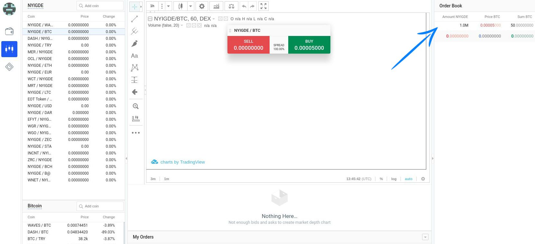
Task: Open NYIGDE/BTC series format settings
Action: 226,19
